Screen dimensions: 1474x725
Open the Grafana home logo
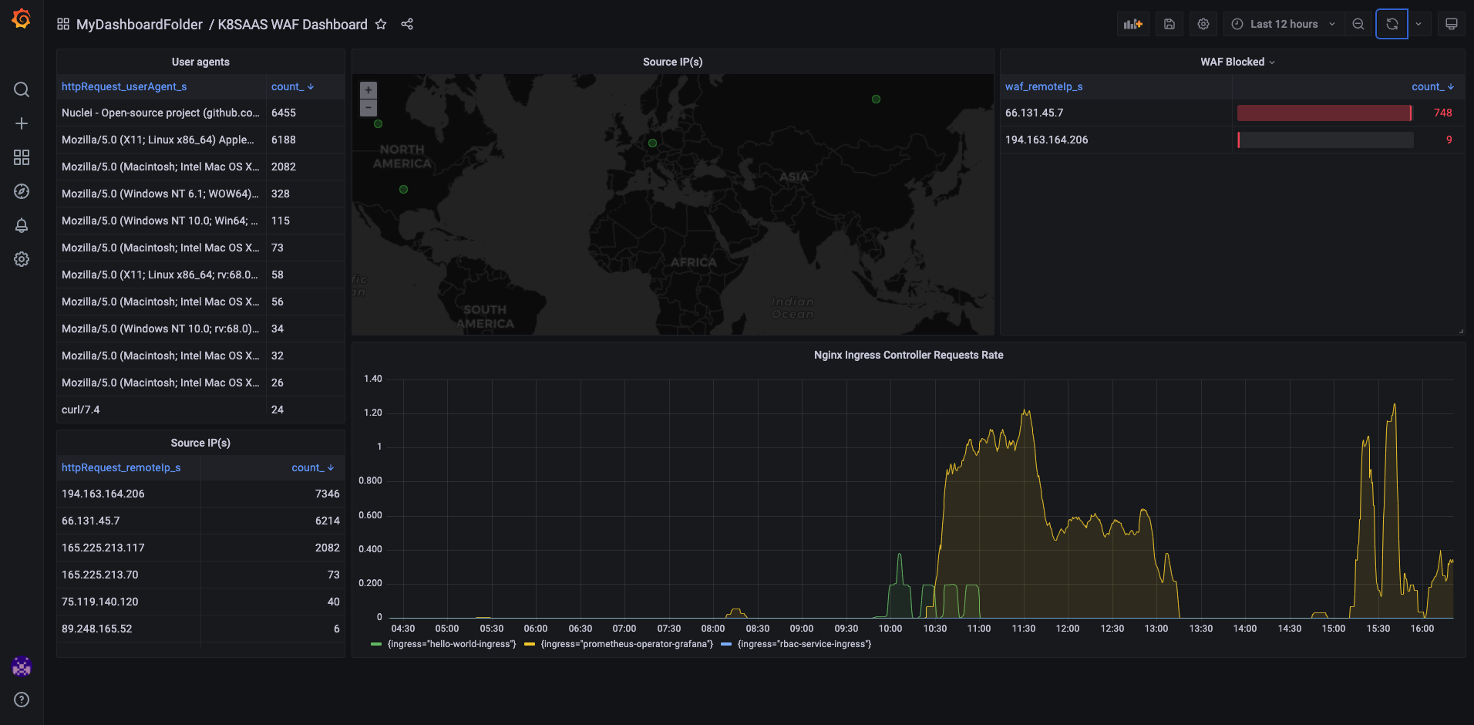click(22, 19)
